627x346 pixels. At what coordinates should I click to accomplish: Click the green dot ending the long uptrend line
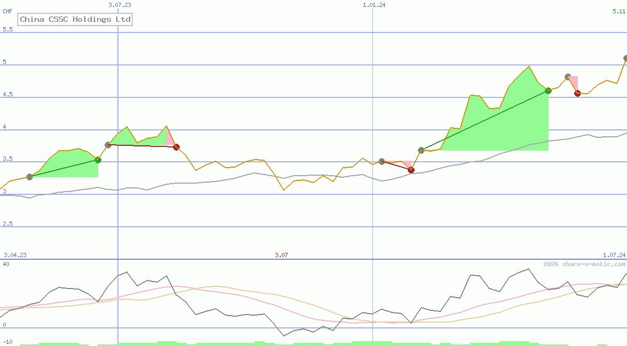pos(547,90)
